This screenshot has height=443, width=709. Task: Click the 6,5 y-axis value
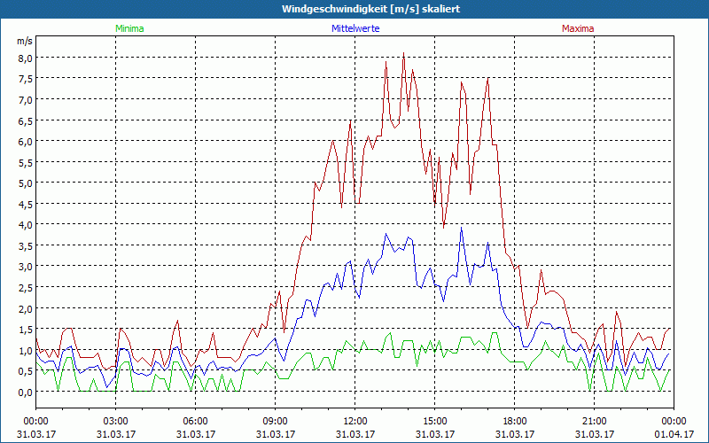coord(26,120)
